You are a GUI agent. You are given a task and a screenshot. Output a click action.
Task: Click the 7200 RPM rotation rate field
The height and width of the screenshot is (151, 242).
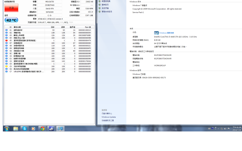(x=87, y=8)
